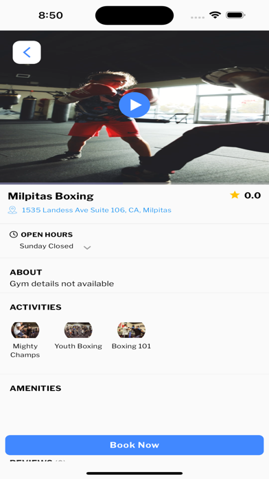
Task: Select the Youth Boxing label
Action: click(x=78, y=346)
